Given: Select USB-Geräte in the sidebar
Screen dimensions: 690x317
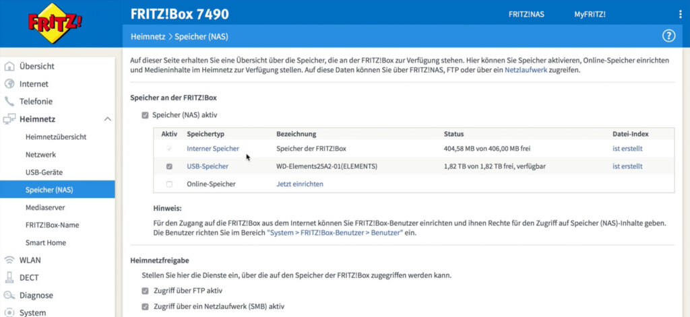Looking at the screenshot, I should coord(45,172).
